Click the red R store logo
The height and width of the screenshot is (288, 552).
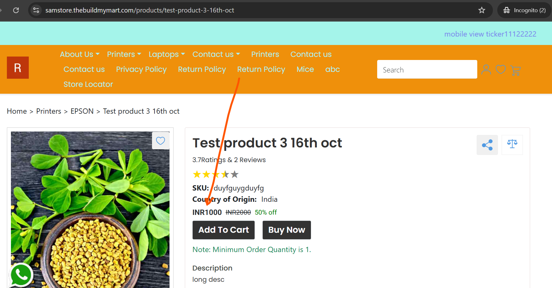pyautogui.click(x=18, y=67)
